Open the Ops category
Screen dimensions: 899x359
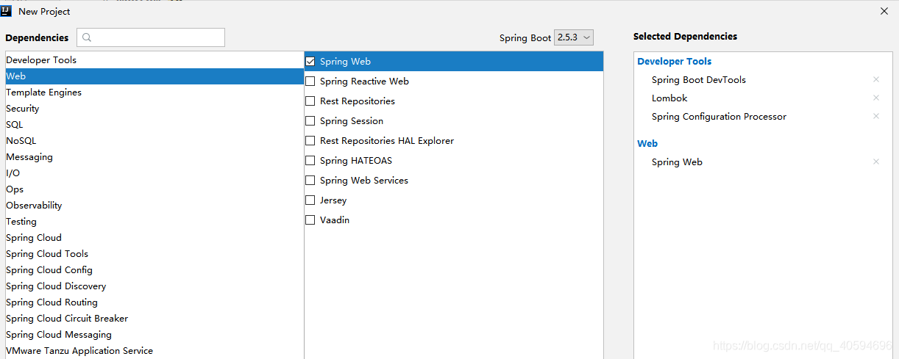[x=154, y=189]
